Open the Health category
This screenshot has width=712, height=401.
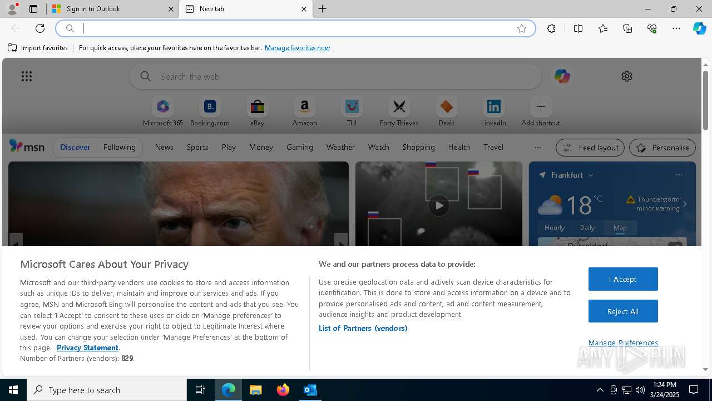(x=459, y=147)
